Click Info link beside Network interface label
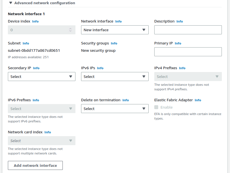The height and width of the screenshot is (173, 230). (118, 21)
